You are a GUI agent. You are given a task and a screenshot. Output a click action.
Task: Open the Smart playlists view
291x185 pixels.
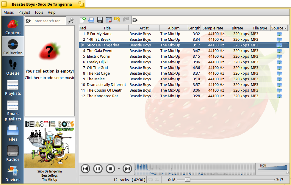tap(13, 111)
